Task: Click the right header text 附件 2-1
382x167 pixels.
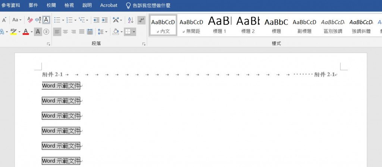Action: pos(325,74)
